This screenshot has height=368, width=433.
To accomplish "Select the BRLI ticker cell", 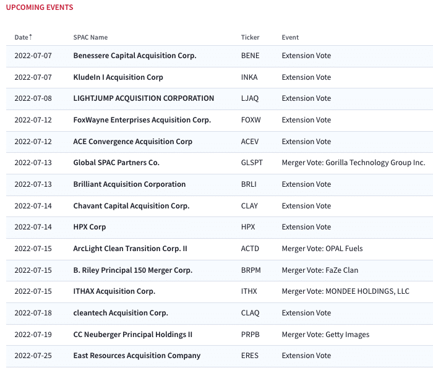I will click(x=249, y=184).
